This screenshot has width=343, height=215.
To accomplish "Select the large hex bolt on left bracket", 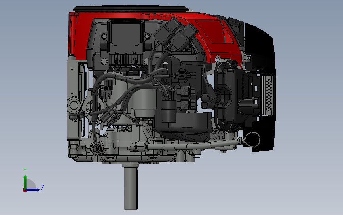I will point(74,105).
